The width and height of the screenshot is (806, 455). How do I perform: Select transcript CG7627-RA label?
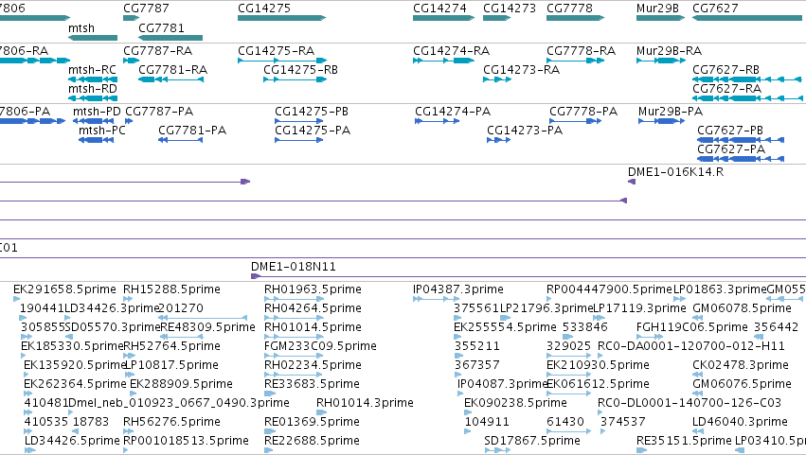(726, 89)
